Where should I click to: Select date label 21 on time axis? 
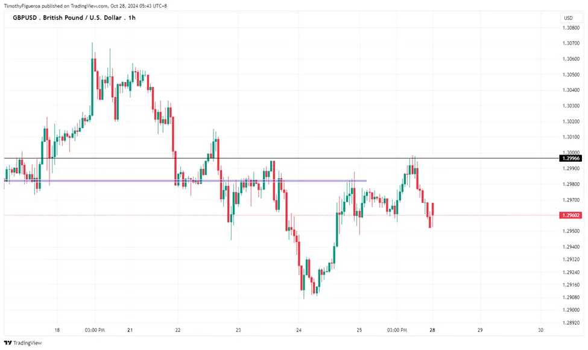[130, 330]
